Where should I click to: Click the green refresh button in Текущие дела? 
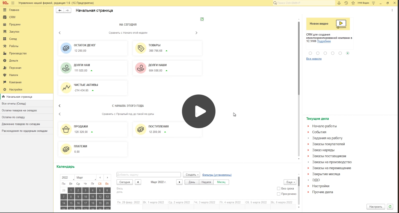[x=390, y=206]
